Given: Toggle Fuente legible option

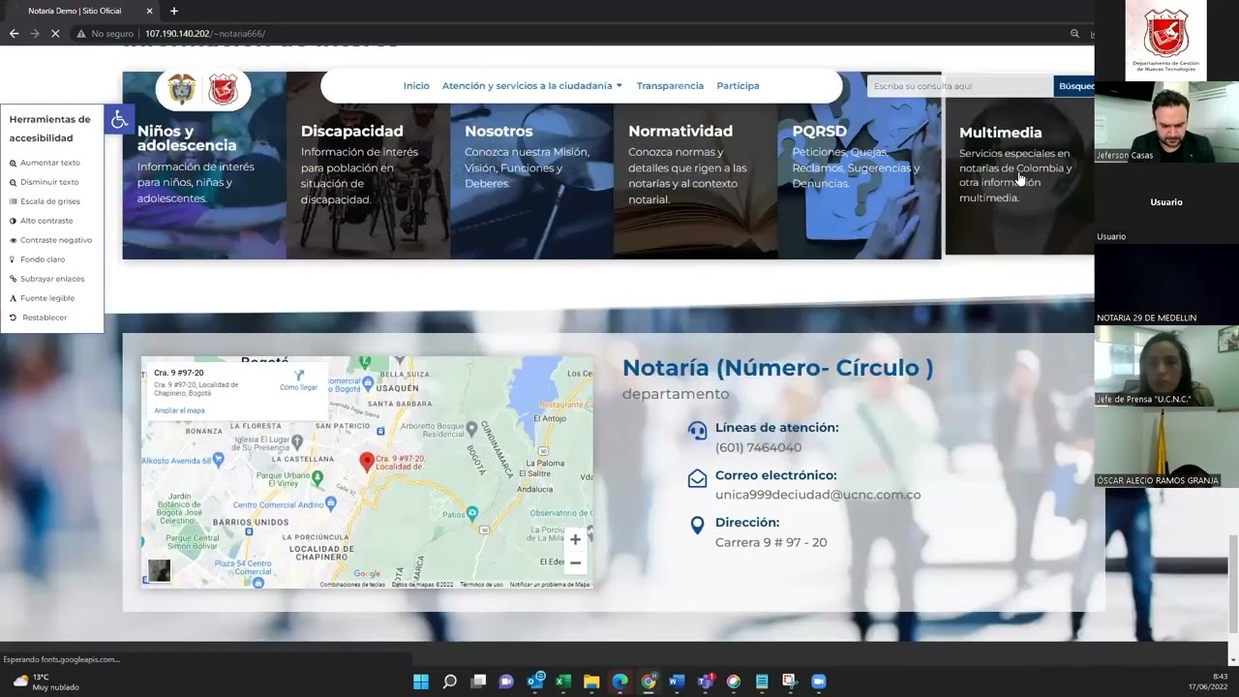Looking at the screenshot, I should (x=42, y=298).
